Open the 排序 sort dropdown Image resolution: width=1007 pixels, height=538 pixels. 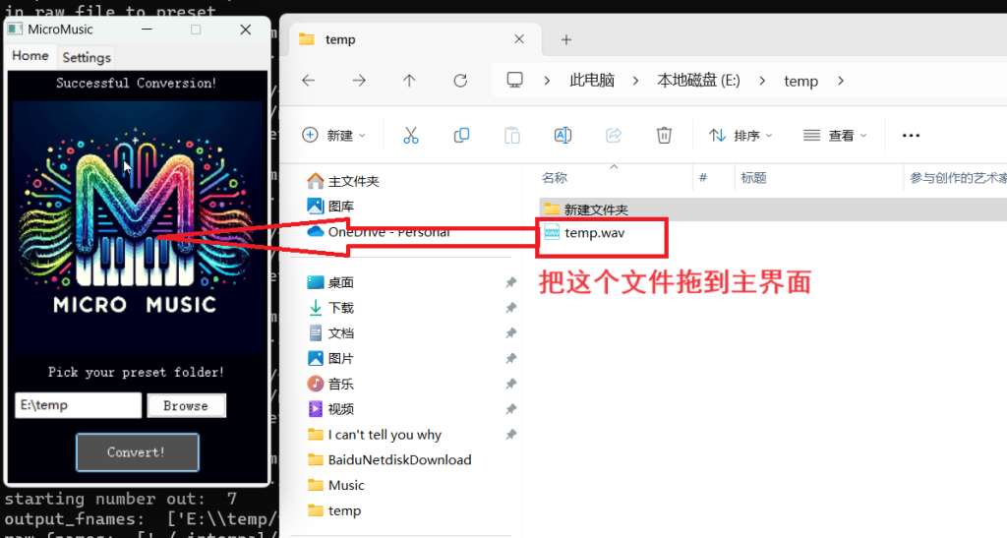point(740,136)
